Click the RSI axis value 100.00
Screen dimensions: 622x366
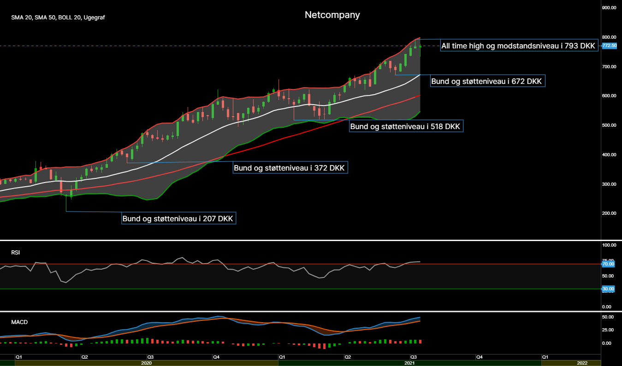(609, 245)
